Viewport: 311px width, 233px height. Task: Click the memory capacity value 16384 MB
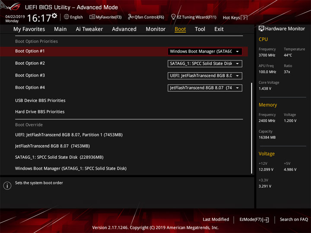pos(267,137)
